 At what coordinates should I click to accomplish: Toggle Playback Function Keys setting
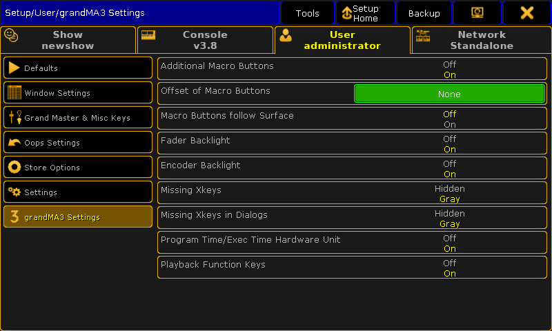click(352, 268)
